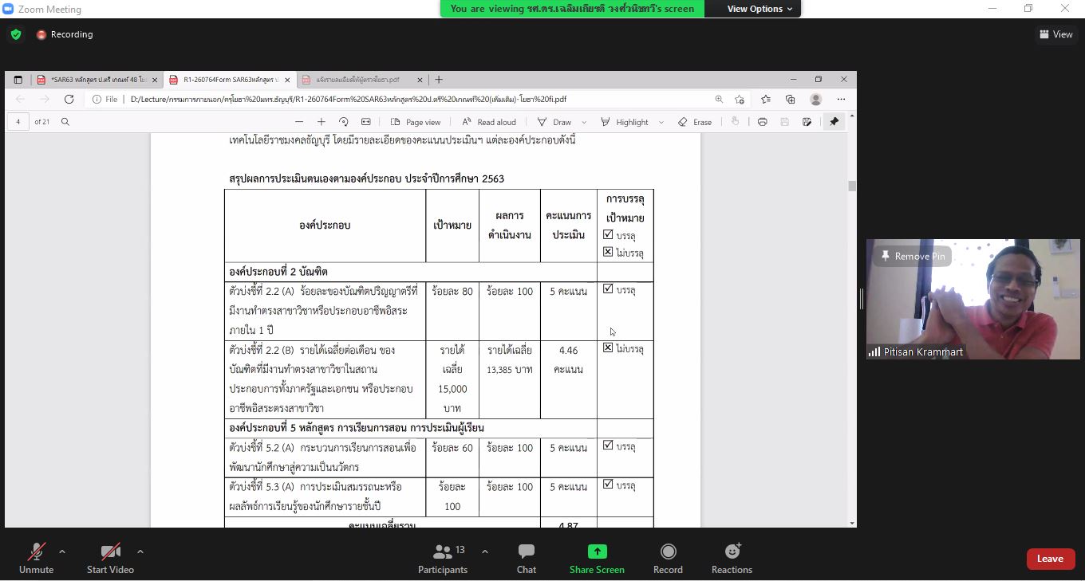1085x581 pixels.
Task: Open the View Options dropdown
Action: pyautogui.click(x=759, y=9)
